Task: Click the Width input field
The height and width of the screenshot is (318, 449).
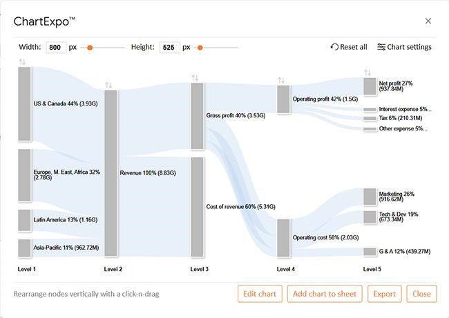Action: point(55,48)
